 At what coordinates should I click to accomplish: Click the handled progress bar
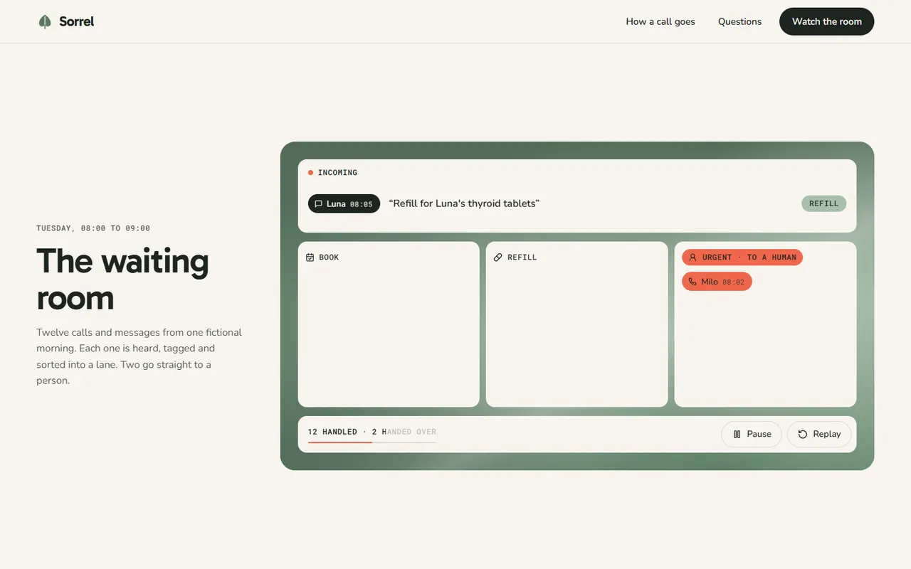pos(372,442)
